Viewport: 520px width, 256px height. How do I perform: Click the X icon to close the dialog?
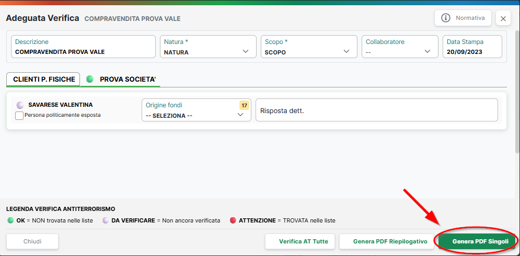click(503, 19)
